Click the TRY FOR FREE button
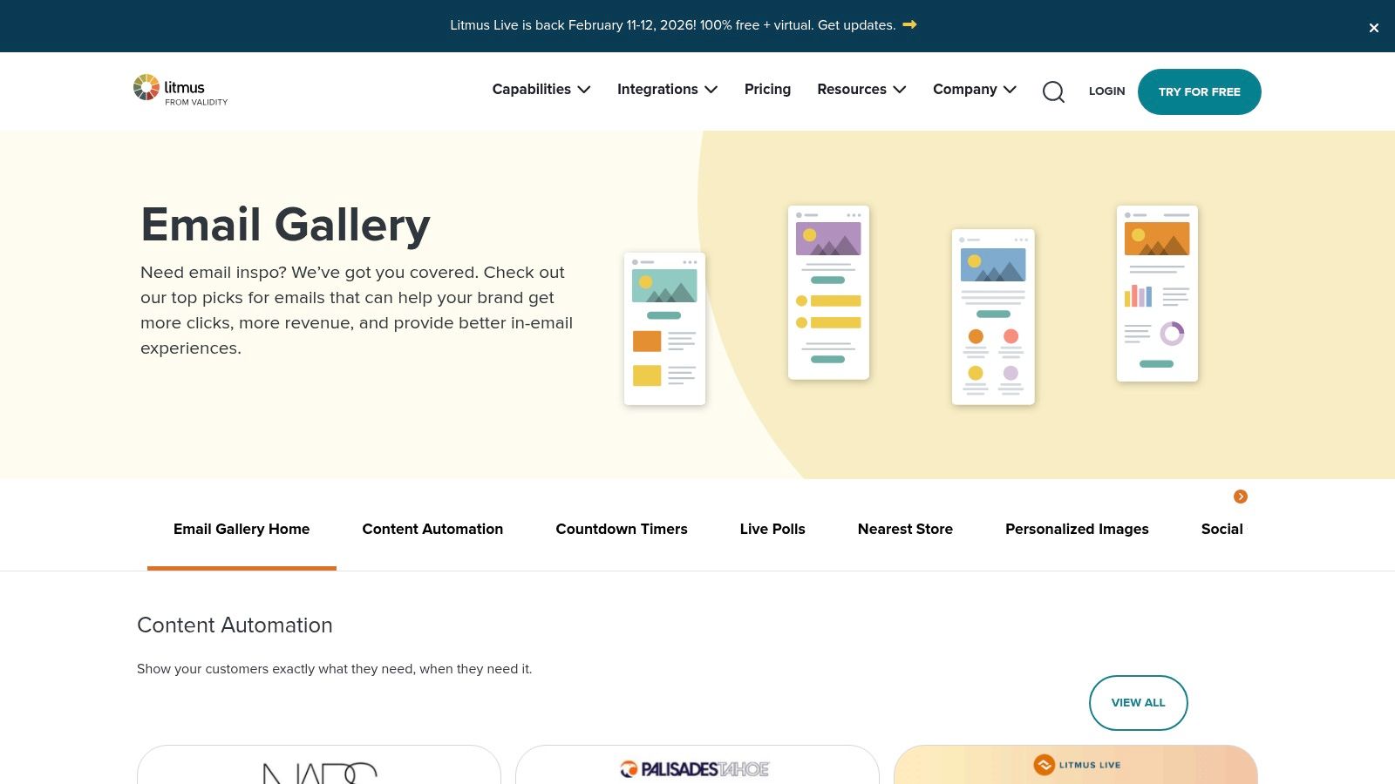Screen dimensions: 1395x784 pyautogui.click(x=1199, y=91)
